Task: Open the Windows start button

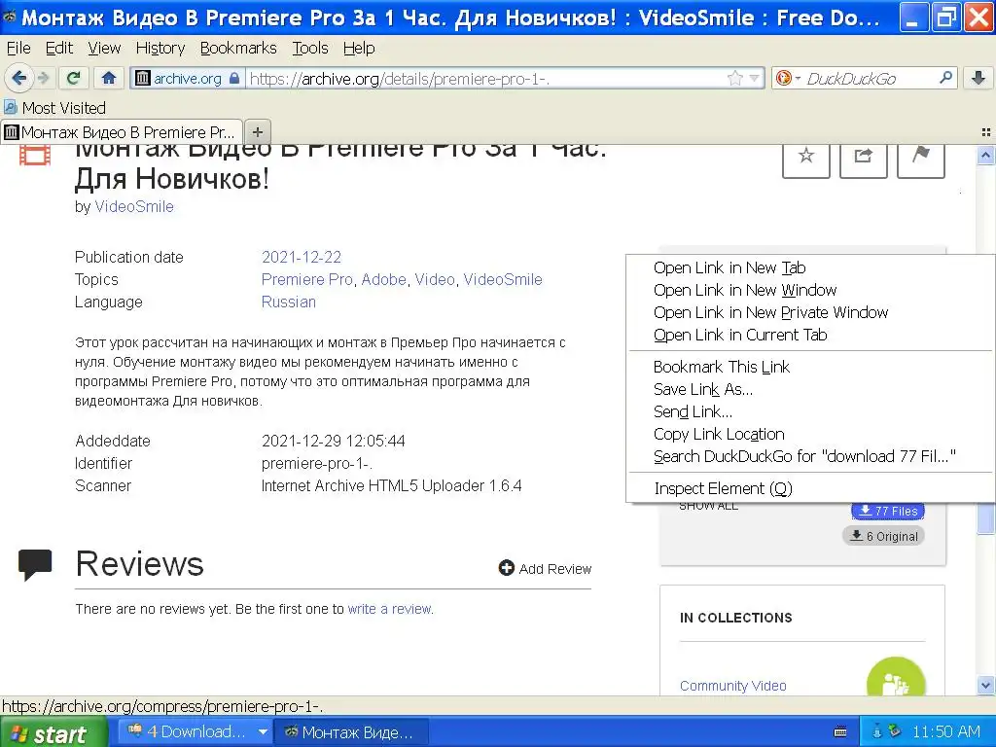Action: pyautogui.click(x=53, y=732)
